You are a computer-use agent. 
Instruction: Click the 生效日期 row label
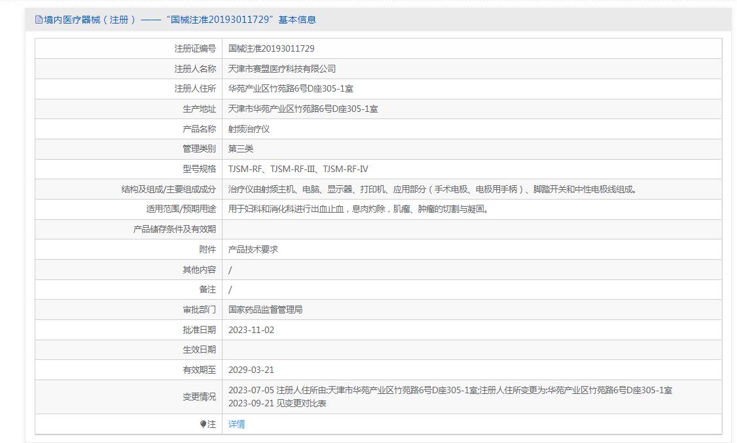[199, 349]
